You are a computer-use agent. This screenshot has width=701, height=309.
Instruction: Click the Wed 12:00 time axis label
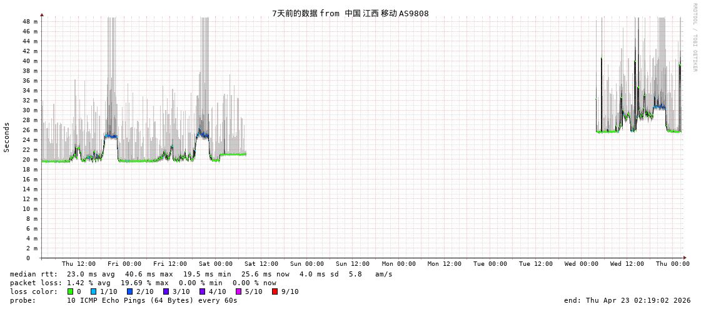(627, 264)
